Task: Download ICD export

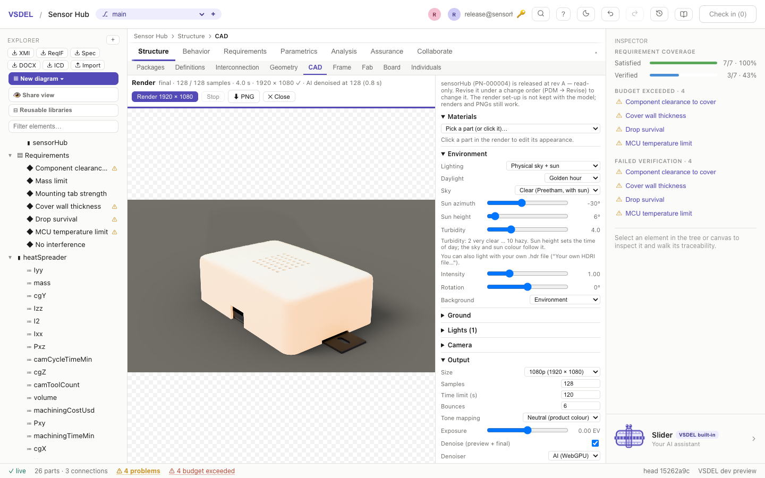Action: (55, 65)
